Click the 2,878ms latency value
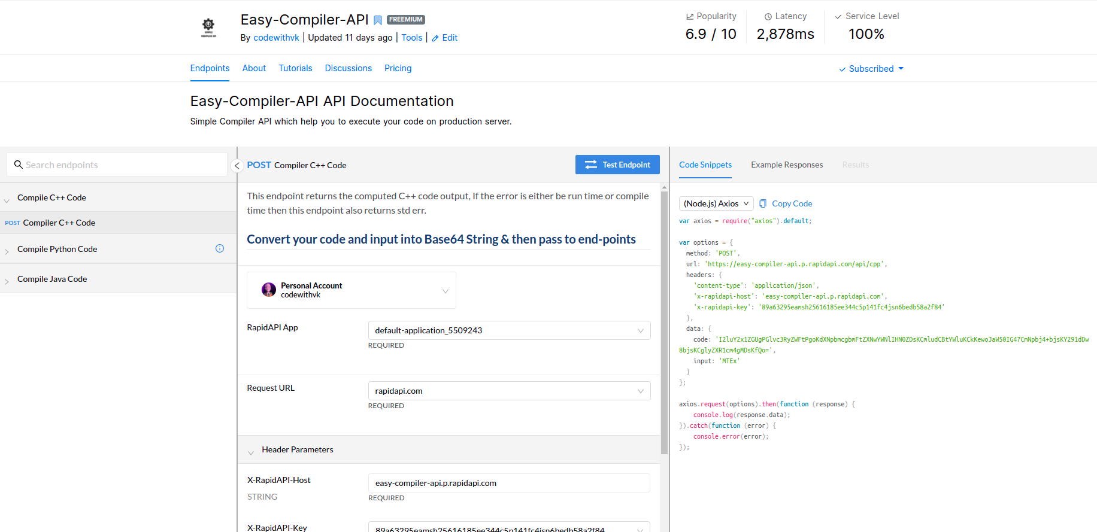Image resolution: width=1097 pixels, height=532 pixels. point(785,34)
